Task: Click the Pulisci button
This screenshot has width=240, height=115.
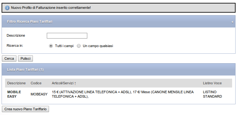Action: pyautogui.click(x=26, y=58)
